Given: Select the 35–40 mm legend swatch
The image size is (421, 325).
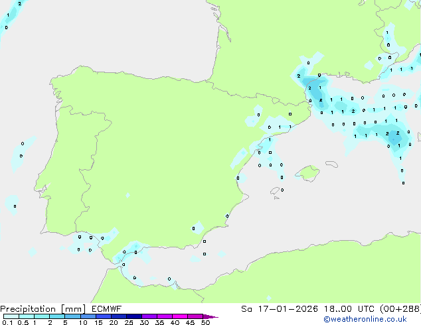Looking at the screenshot, I should 165,316.
